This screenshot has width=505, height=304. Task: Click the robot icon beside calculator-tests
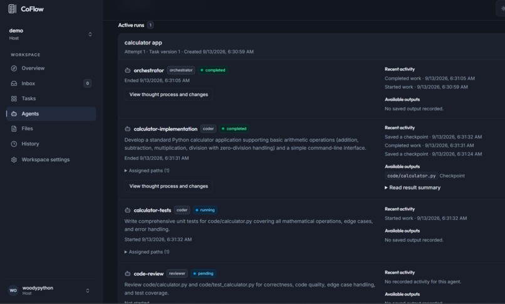pos(128,210)
